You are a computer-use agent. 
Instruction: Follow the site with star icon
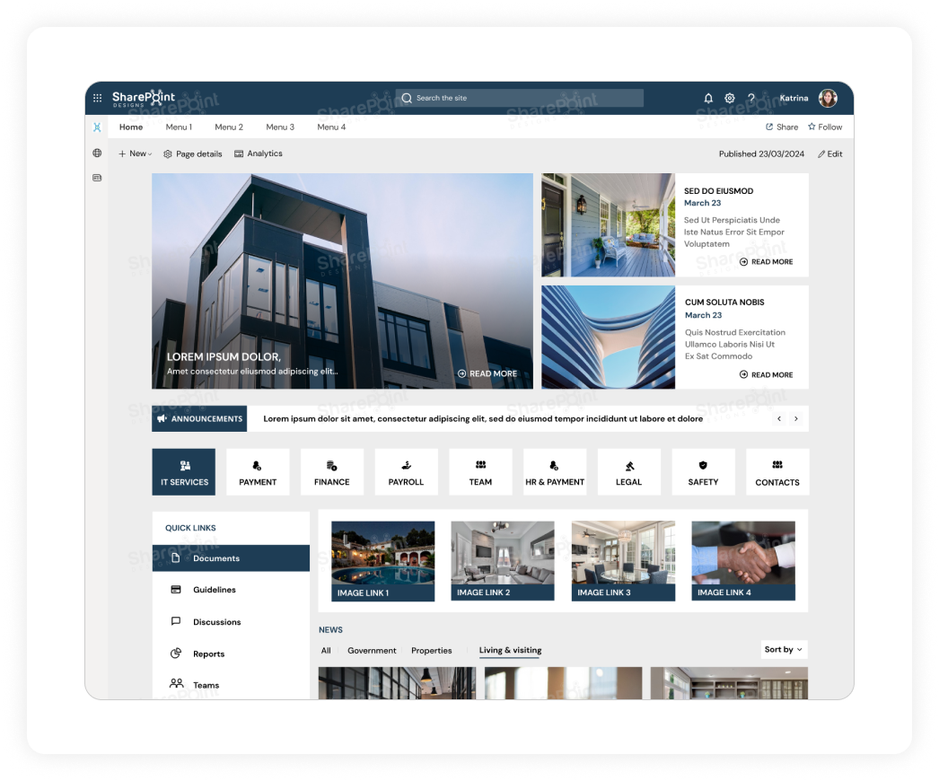point(825,127)
